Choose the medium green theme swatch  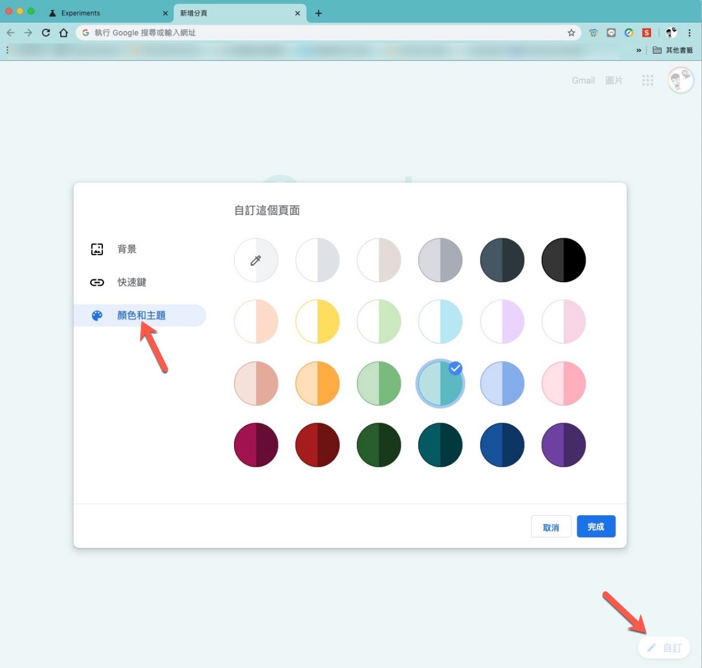click(379, 383)
